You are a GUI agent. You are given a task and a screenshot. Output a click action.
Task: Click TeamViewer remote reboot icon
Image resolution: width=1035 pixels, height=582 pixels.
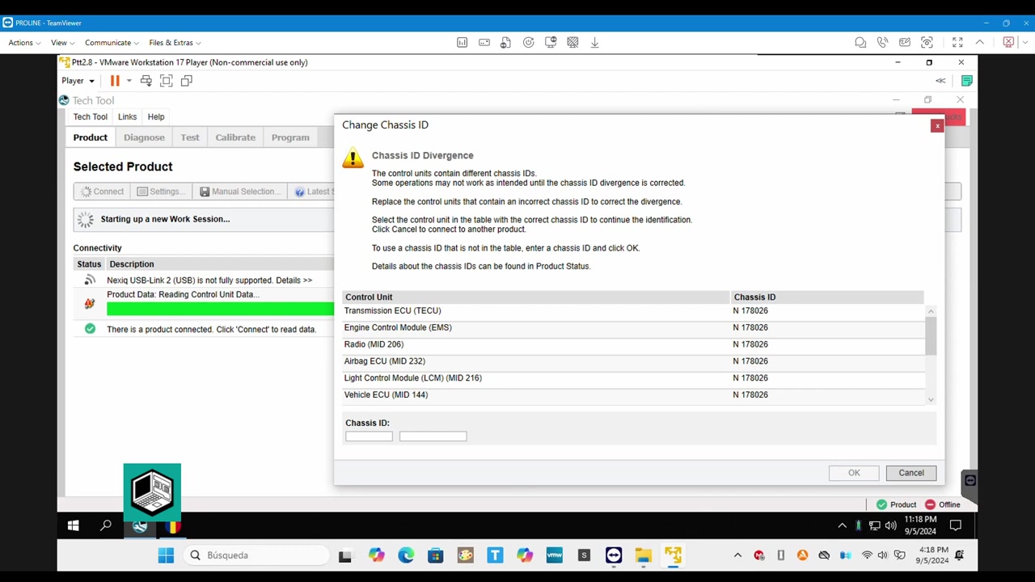pos(529,43)
